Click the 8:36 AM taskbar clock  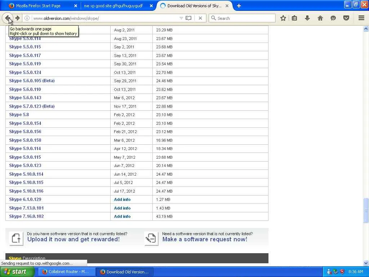click(x=356, y=272)
